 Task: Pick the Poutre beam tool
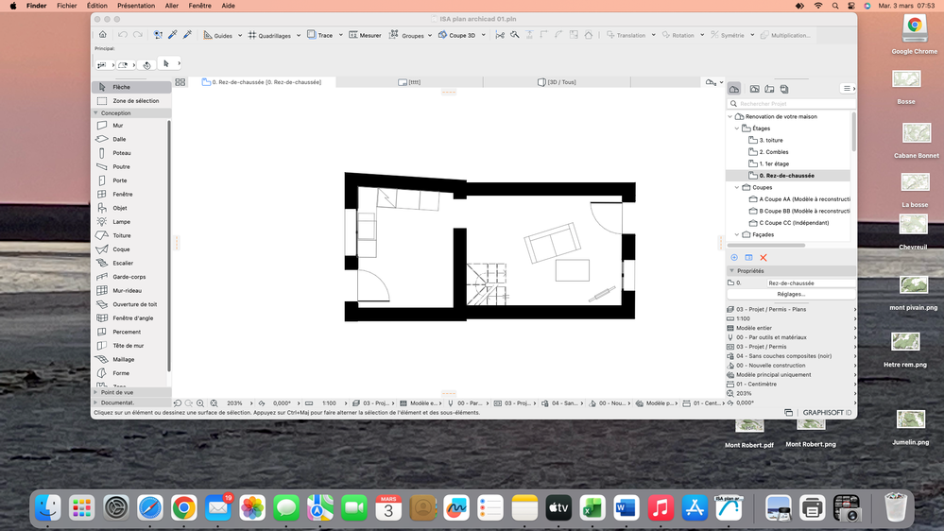(x=131, y=167)
